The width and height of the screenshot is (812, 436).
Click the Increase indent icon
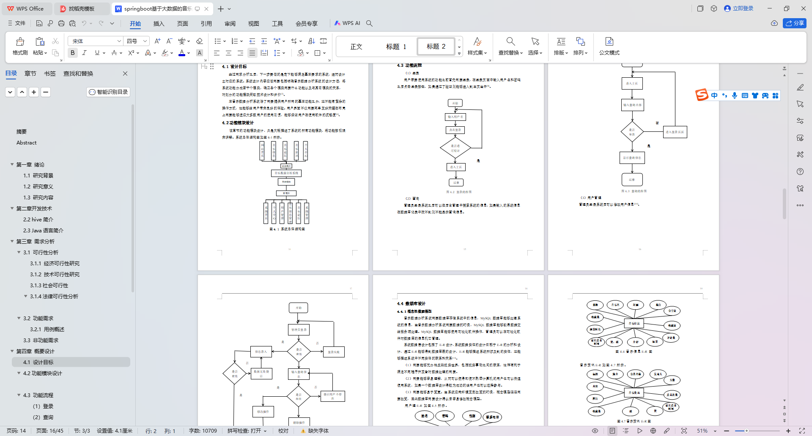(x=264, y=41)
